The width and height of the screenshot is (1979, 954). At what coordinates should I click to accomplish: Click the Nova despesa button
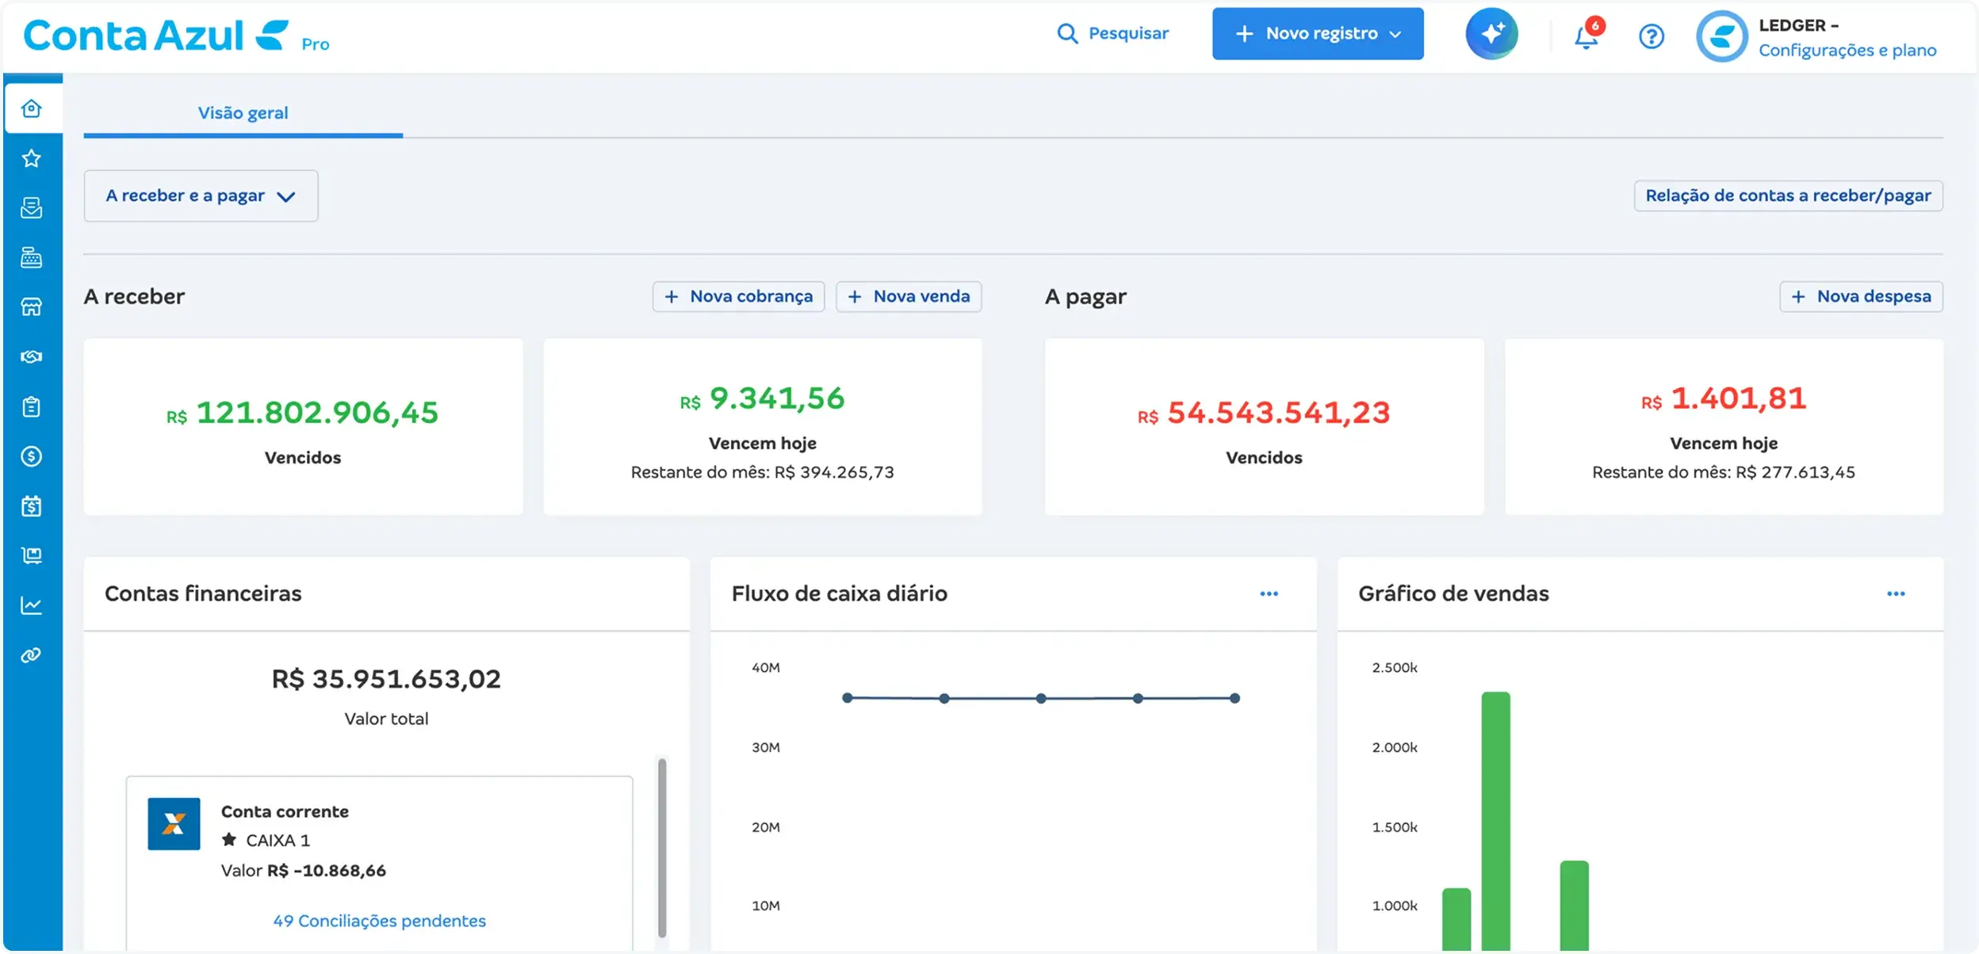pos(1861,296)
